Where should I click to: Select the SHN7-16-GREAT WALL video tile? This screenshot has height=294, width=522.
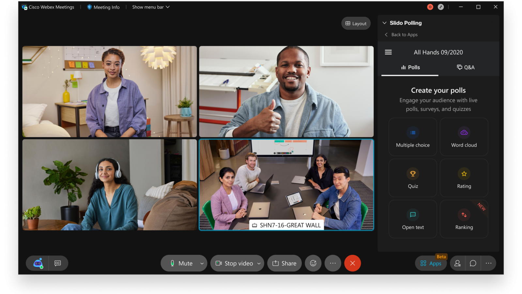point(286,185)
